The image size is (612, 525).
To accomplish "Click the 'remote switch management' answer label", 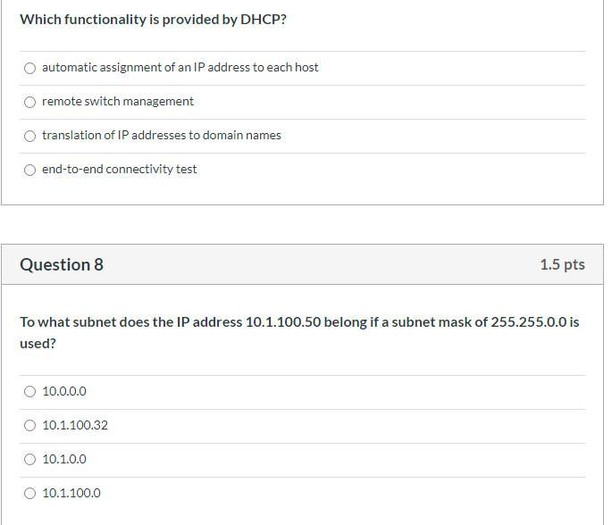I will [118, 102].
